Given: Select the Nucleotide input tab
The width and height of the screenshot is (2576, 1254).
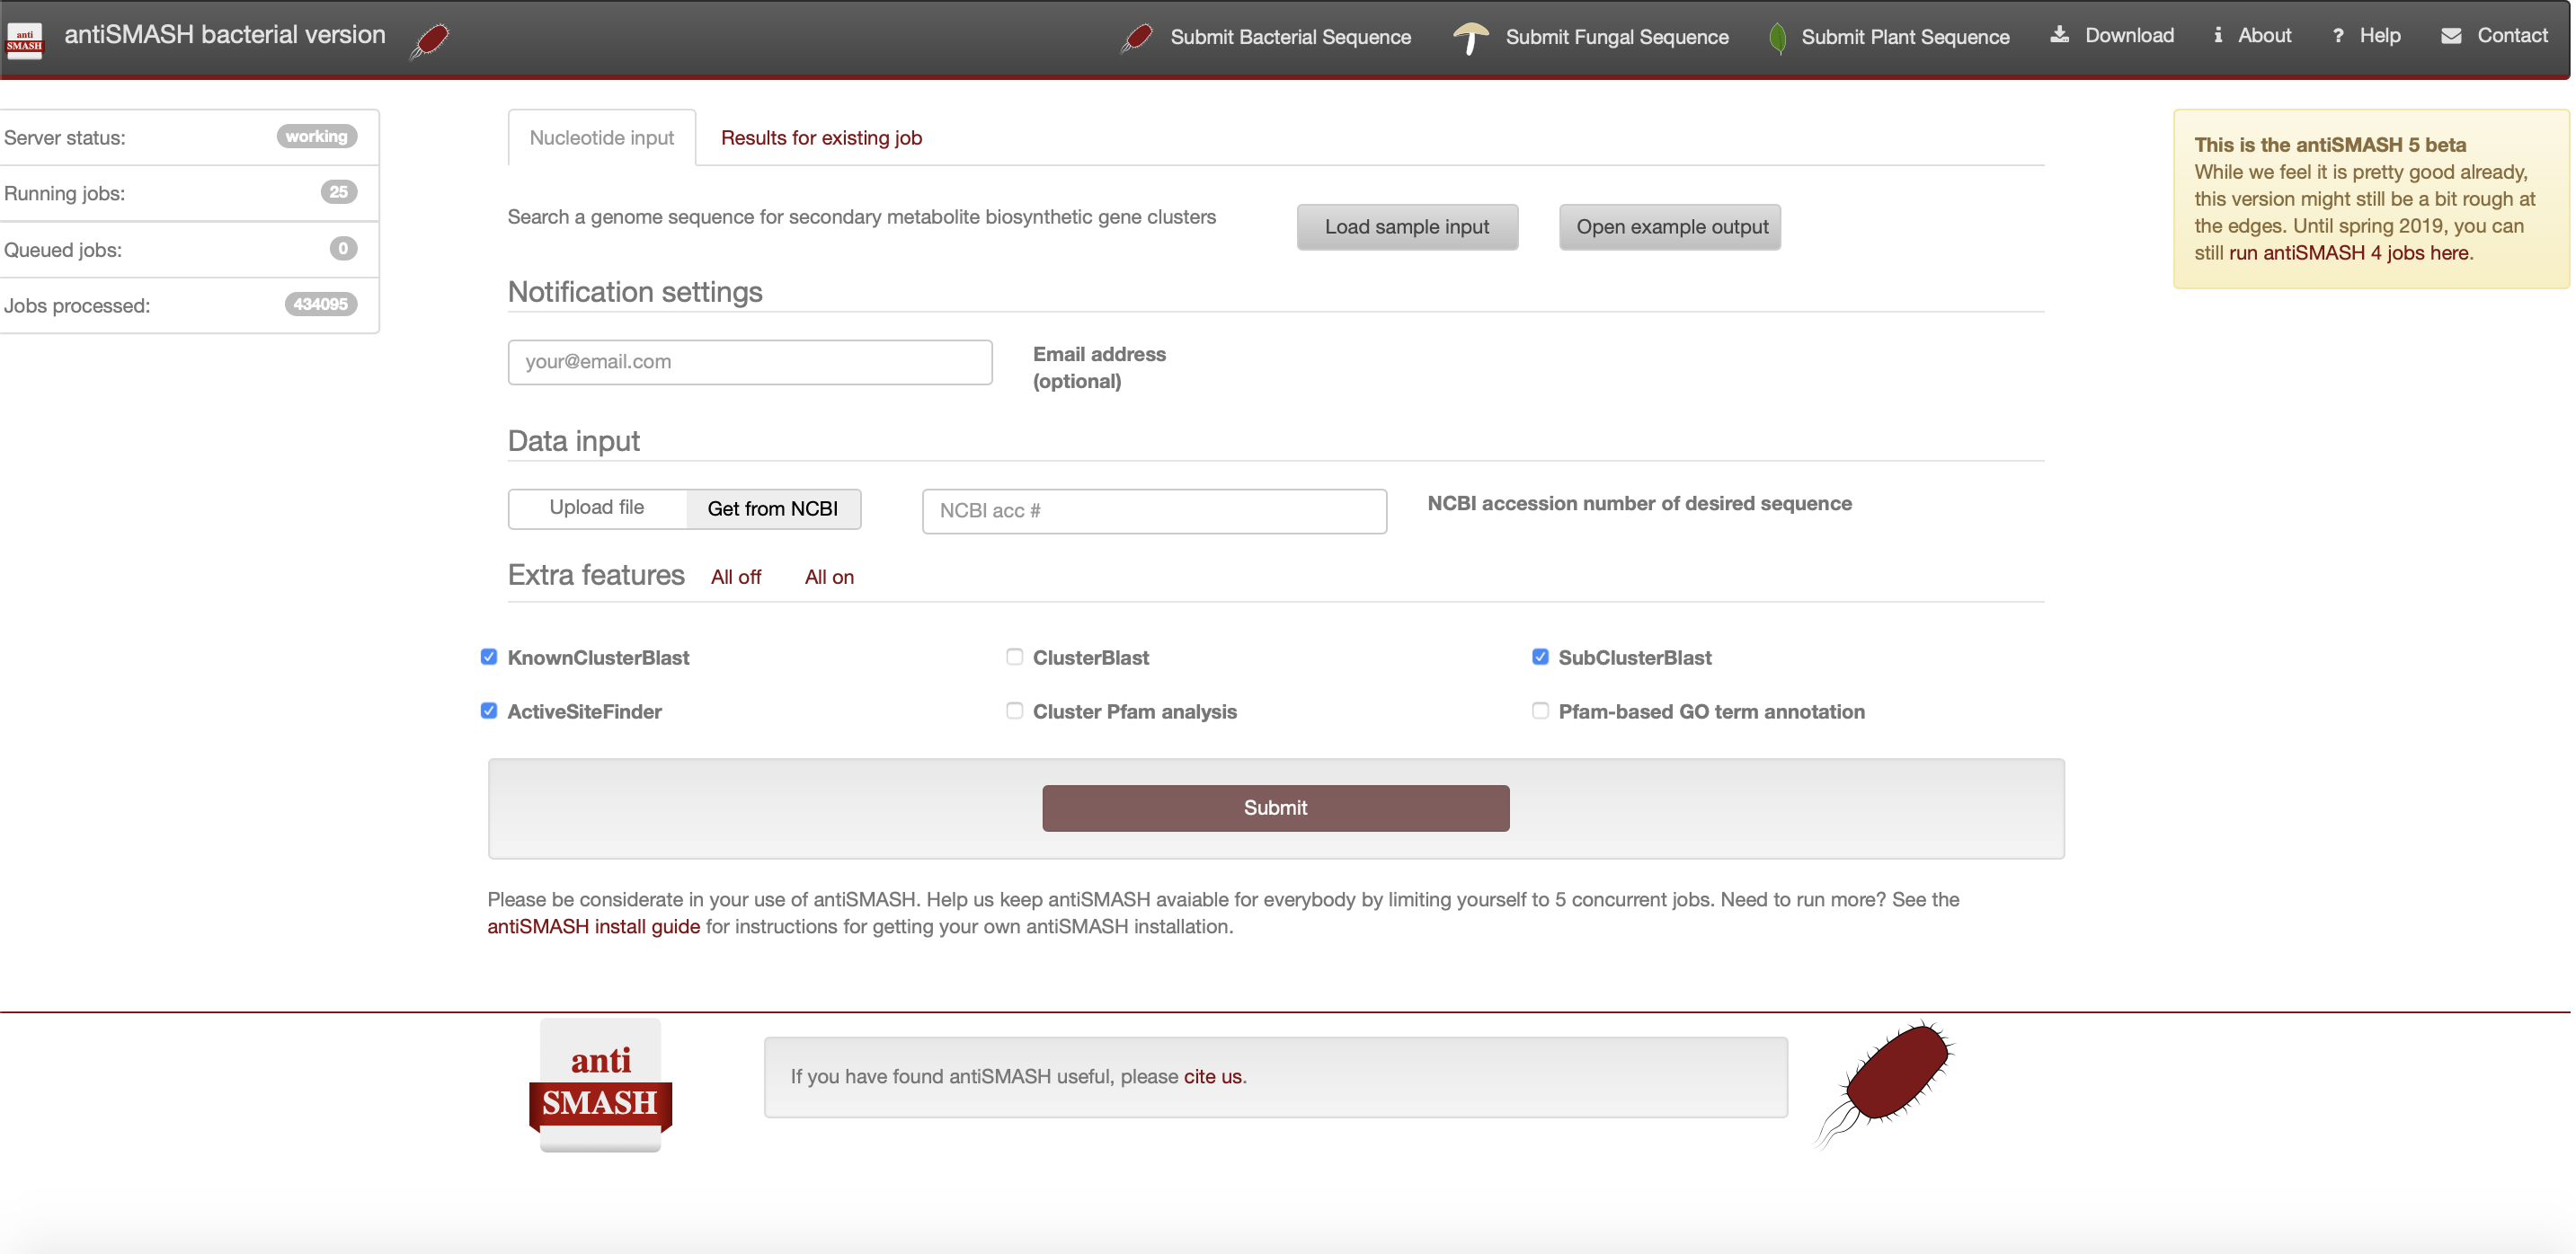Looking at the screenshot, I should [602, 138].
